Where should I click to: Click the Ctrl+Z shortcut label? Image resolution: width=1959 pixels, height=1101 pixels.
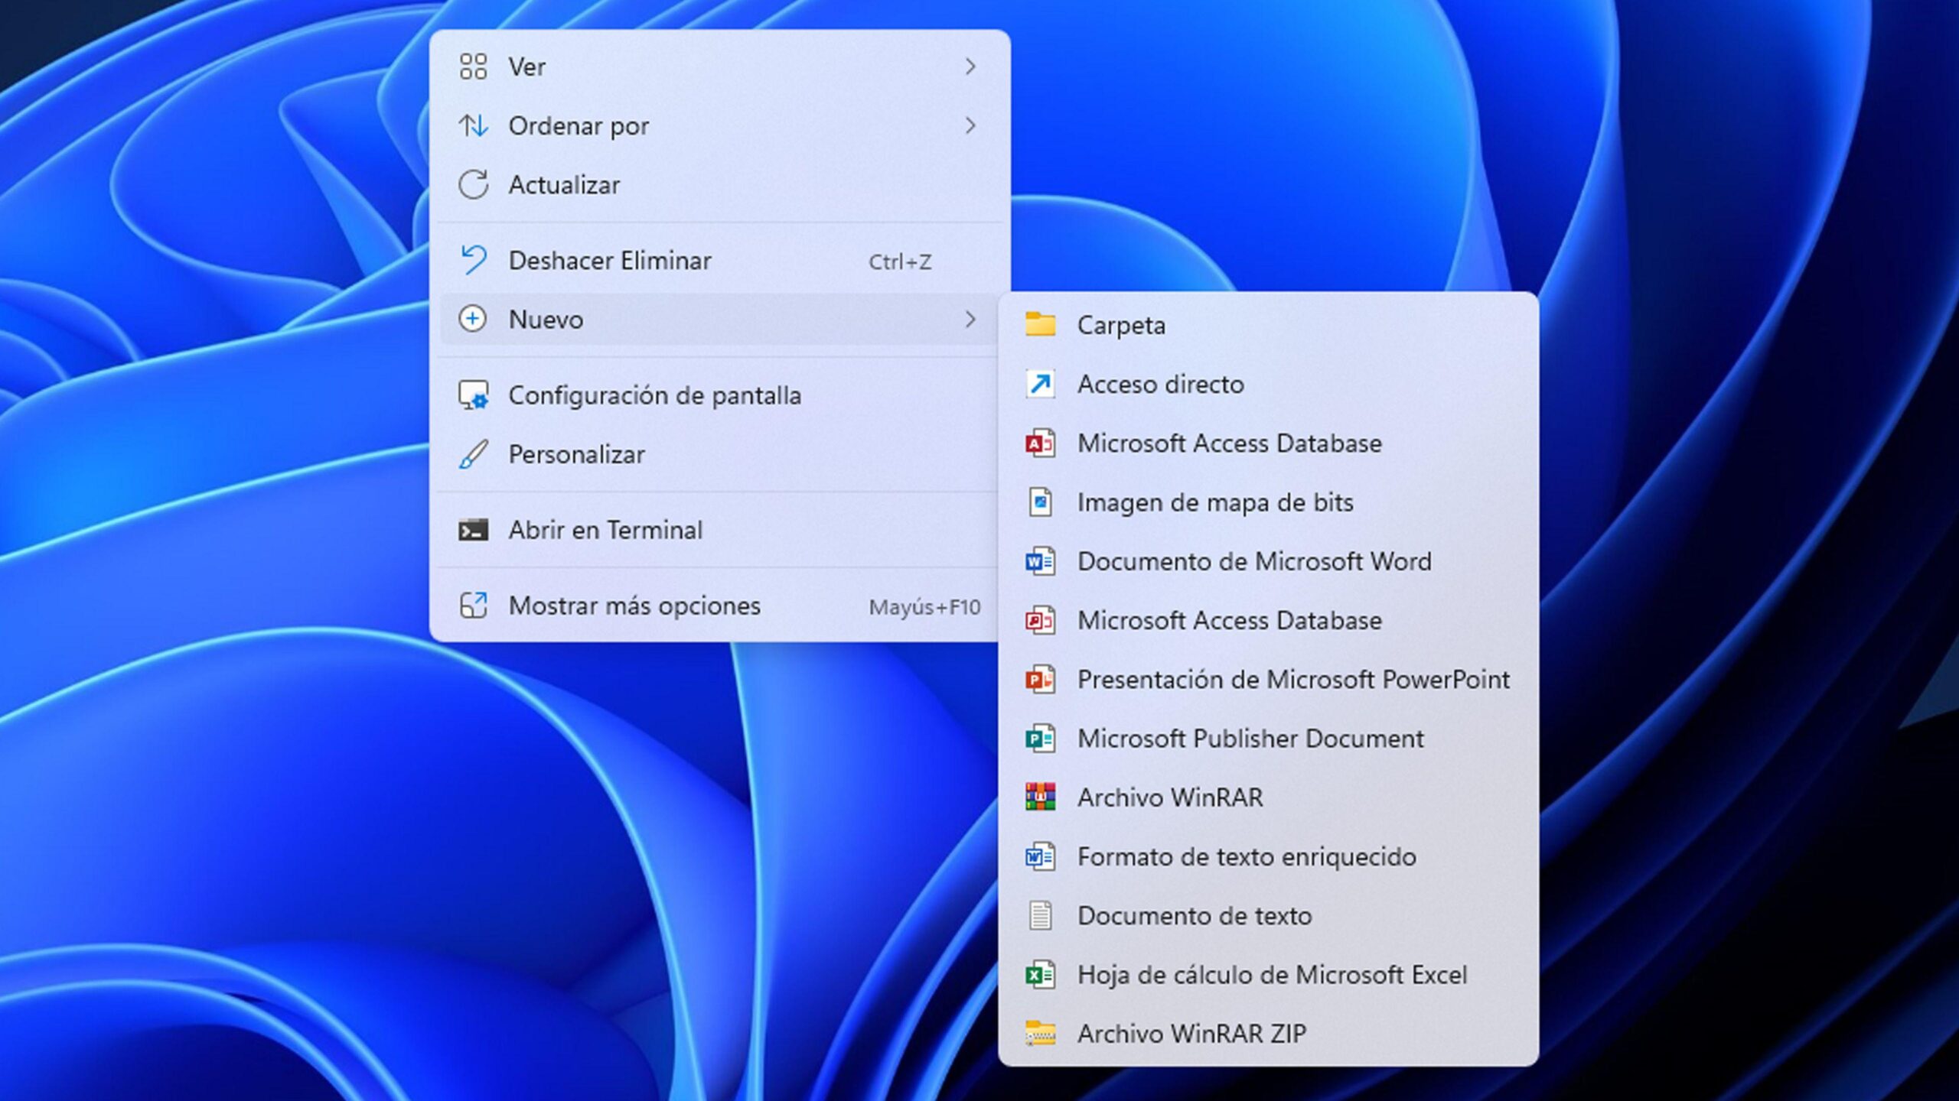pyautogui.click(x=900, y=261)
